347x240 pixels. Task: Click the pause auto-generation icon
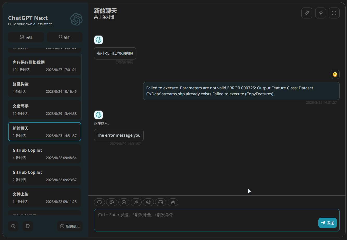tap(99, 202)
